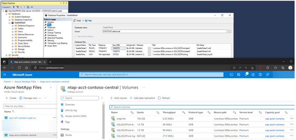The height and width of the screenshot is (140, 296).
Task: Open acct-anf-contoso-west-us account link
Action: tap(22, 118)
